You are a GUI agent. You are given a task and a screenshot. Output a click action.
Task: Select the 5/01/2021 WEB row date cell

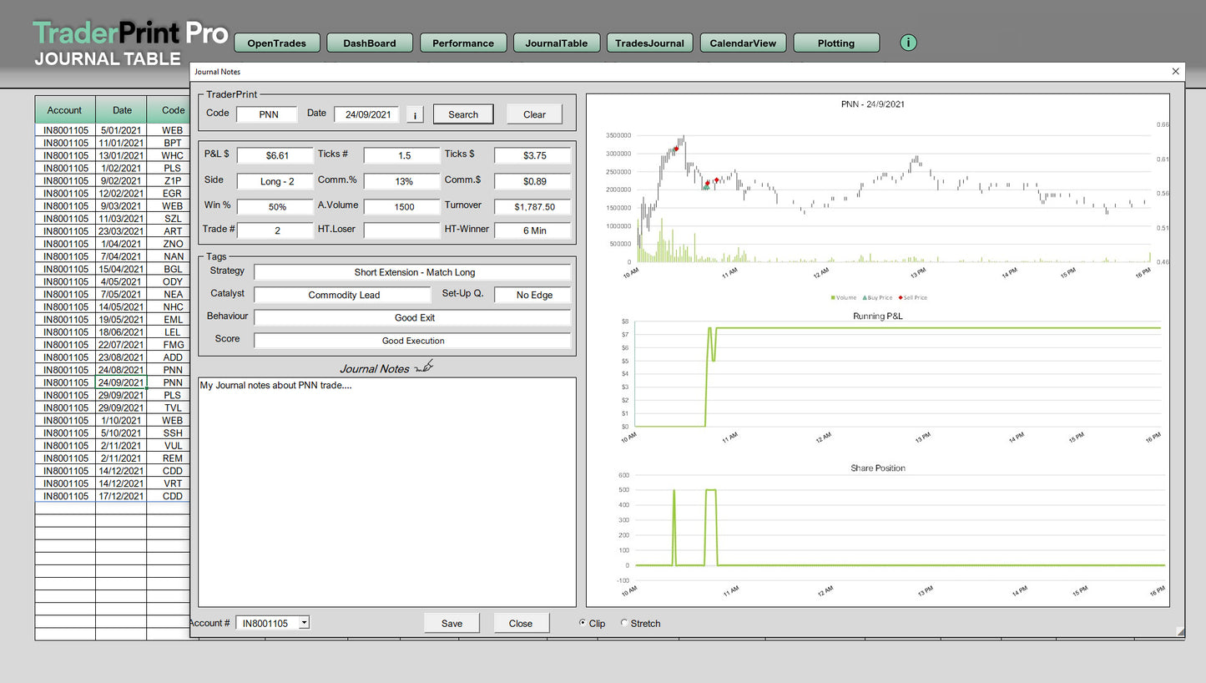(x=122, y=130)
